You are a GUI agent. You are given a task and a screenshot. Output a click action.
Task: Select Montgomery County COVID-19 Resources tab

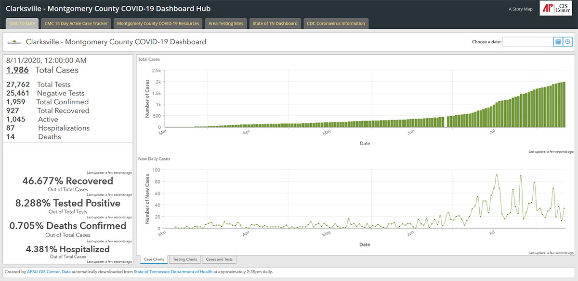158,24
